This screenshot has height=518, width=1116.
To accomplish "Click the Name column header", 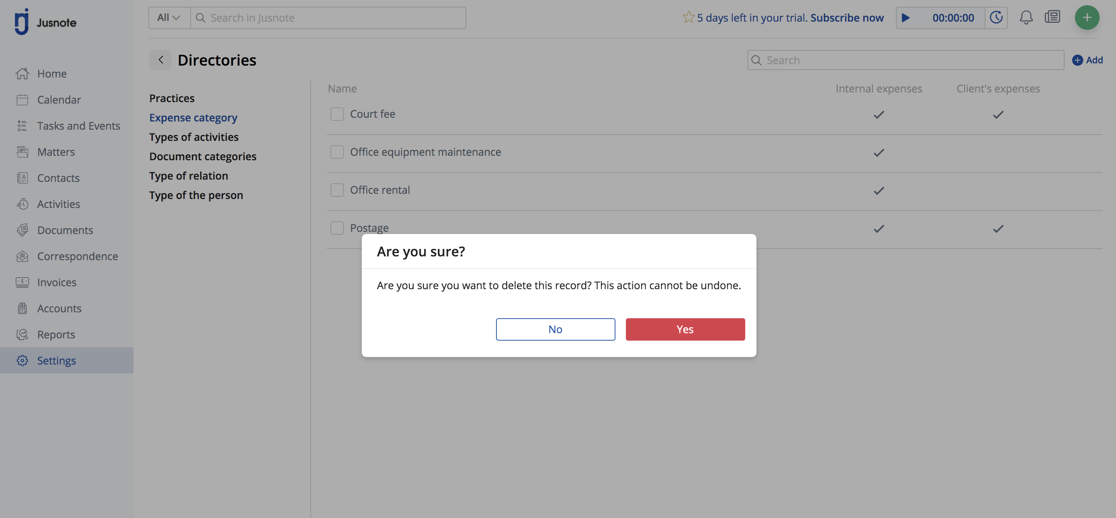I will 342,89.
